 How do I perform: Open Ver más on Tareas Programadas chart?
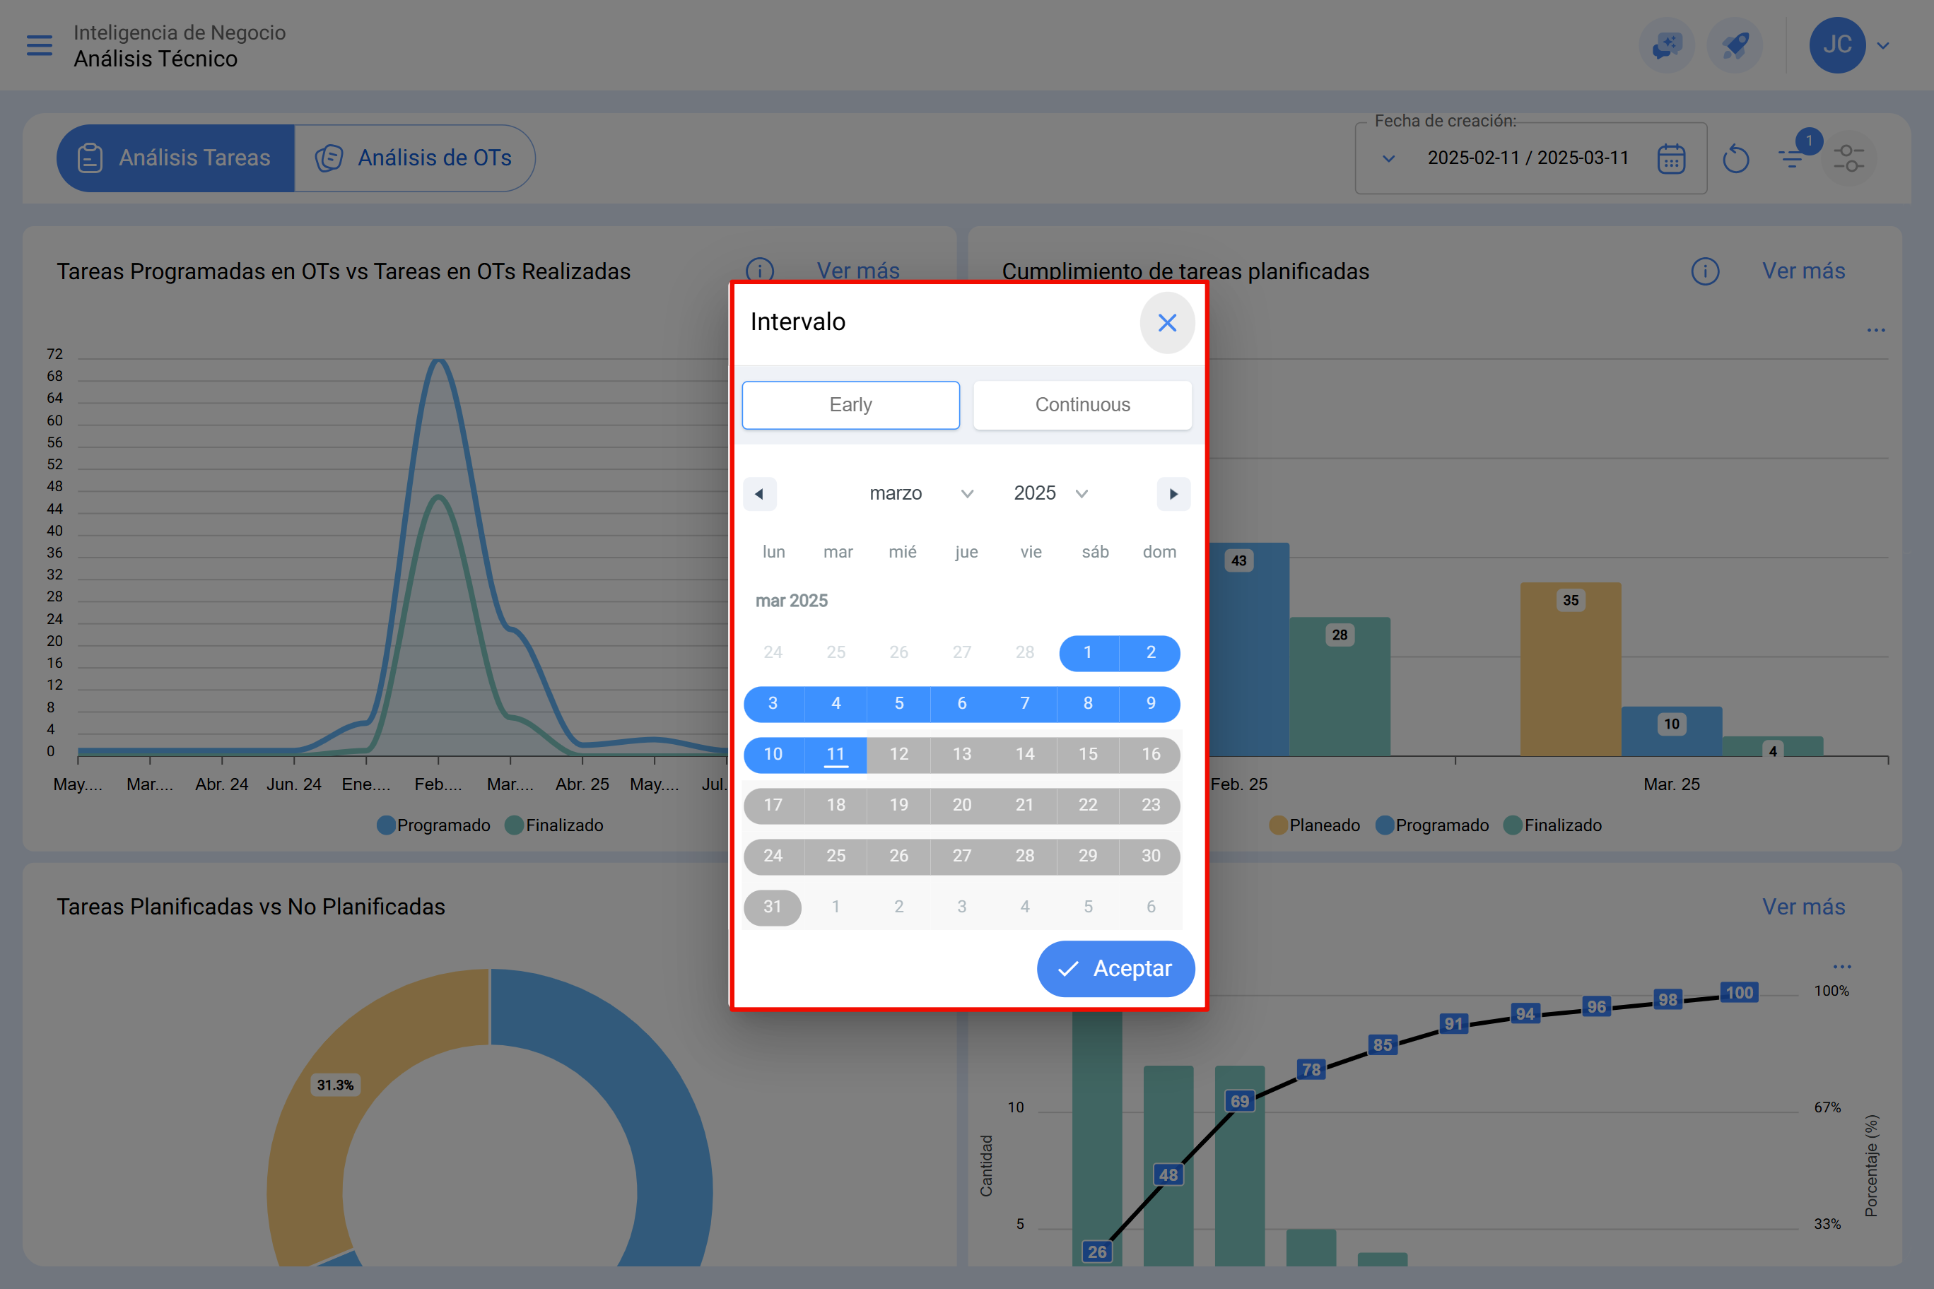(x=857, y=271)
